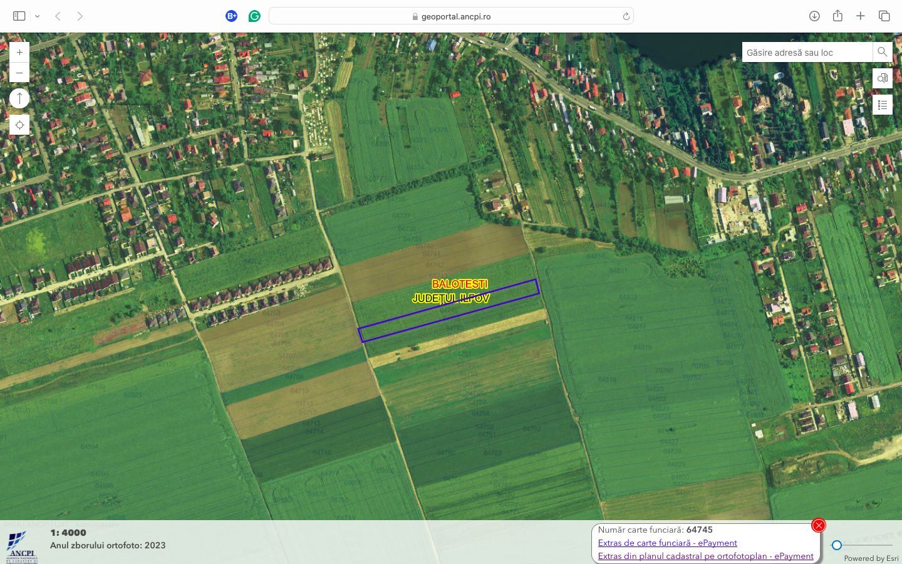
Task: Click the locate me crosshair icon
Action: (19, 124)
